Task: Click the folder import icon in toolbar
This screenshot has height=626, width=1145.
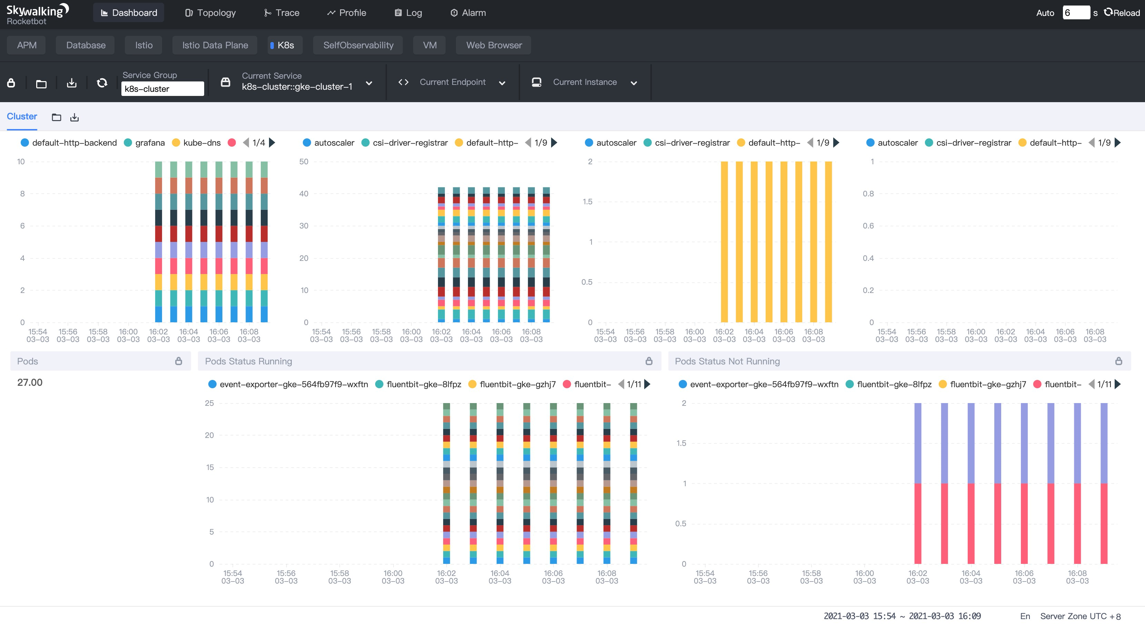Action: [x=41, y=83]
